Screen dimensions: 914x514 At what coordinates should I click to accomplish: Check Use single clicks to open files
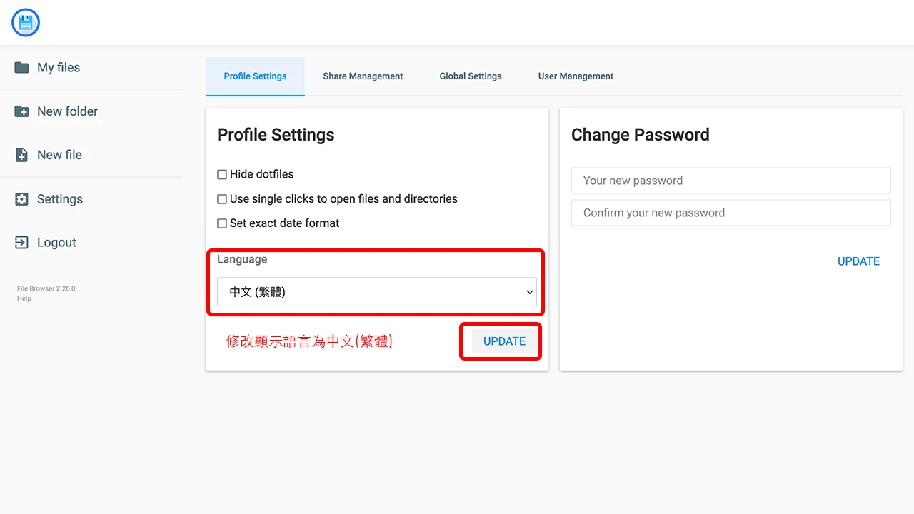[x=221, y=198]
